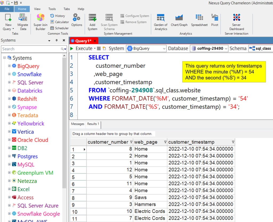Toggle the web_page column filter
Image resolution: width=273 pixels, height=222 pixels.
(165, 142)
